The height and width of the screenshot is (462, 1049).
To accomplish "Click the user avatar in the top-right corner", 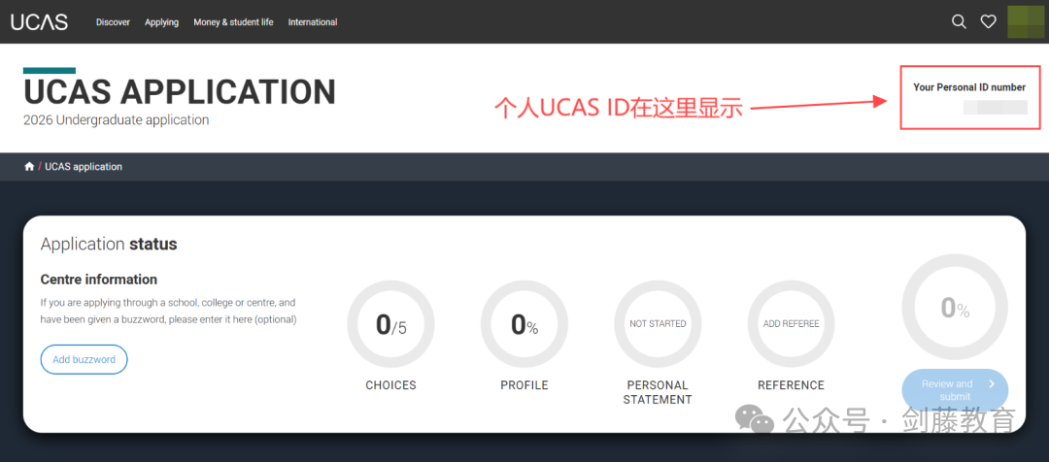I will [1025, 21].
